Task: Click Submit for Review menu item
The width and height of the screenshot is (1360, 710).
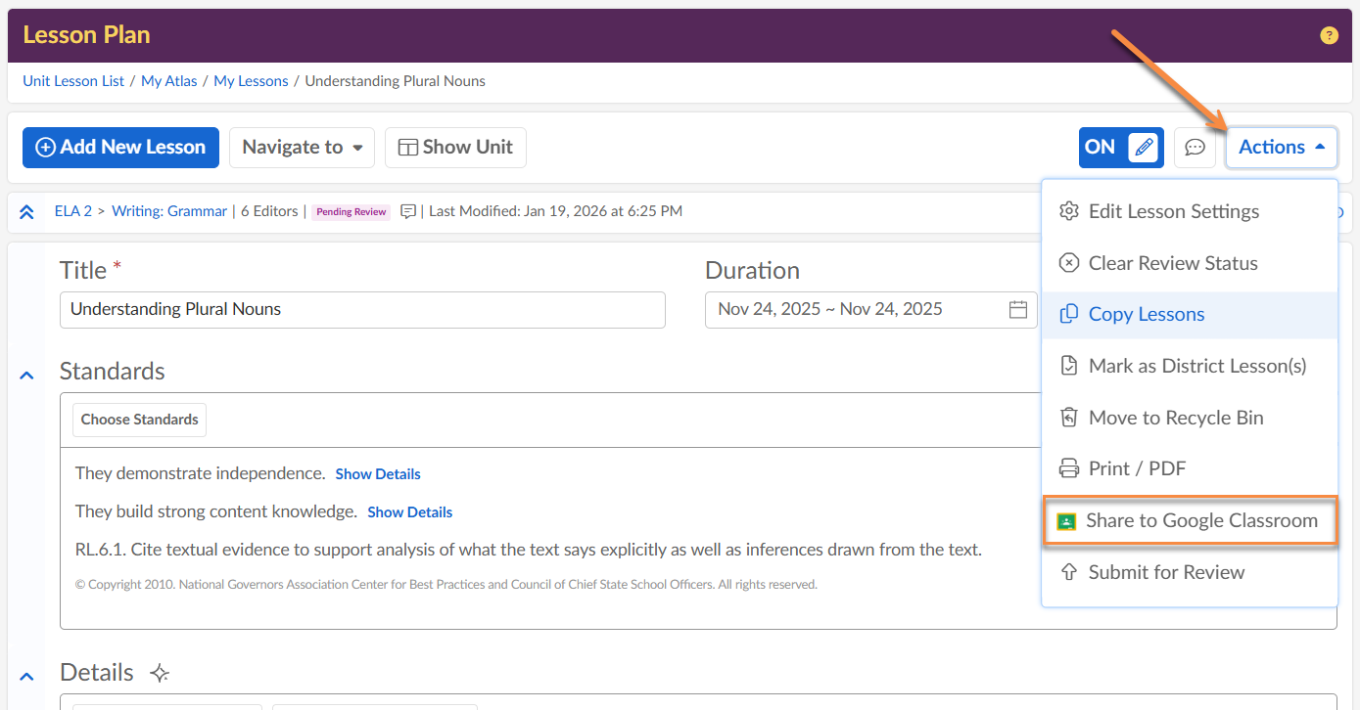Action: tap(1165, 573)
